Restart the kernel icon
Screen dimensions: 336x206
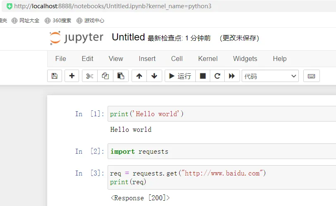coord(217,76)
